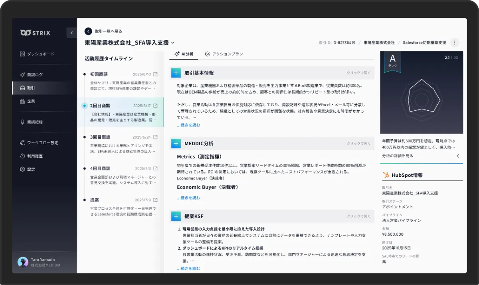Click the STRIX logo
The height and width of the screenshot is (285, 479).
[35, 33]
